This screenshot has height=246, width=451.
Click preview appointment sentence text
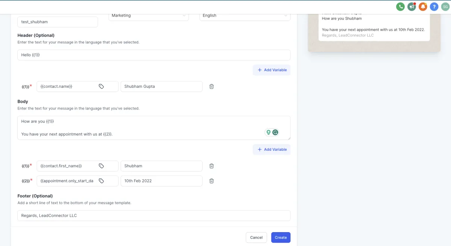[x=374, y=30]
